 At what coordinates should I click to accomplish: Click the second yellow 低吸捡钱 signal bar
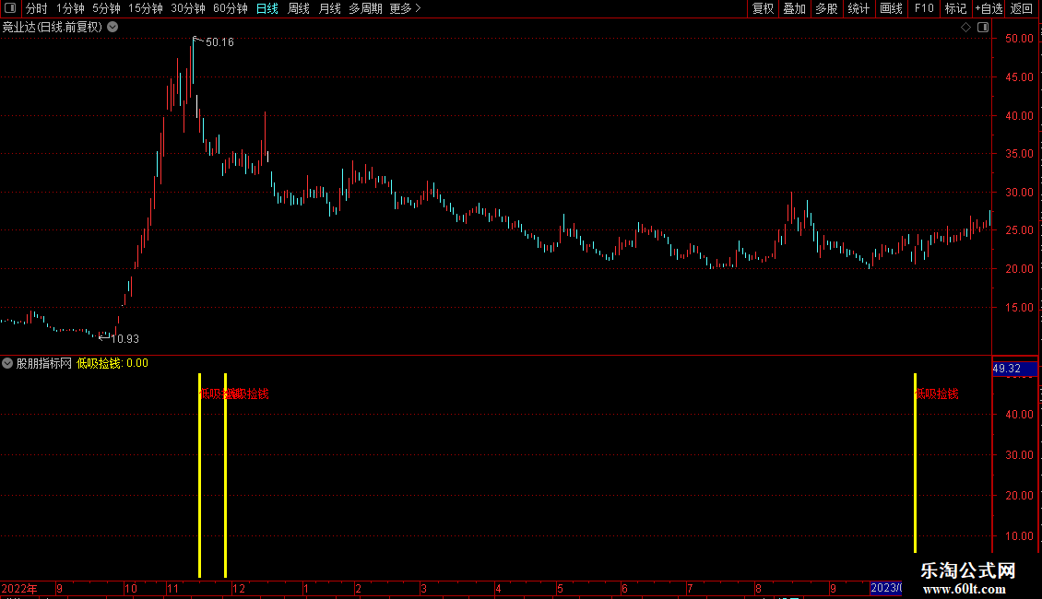point(225,475)
